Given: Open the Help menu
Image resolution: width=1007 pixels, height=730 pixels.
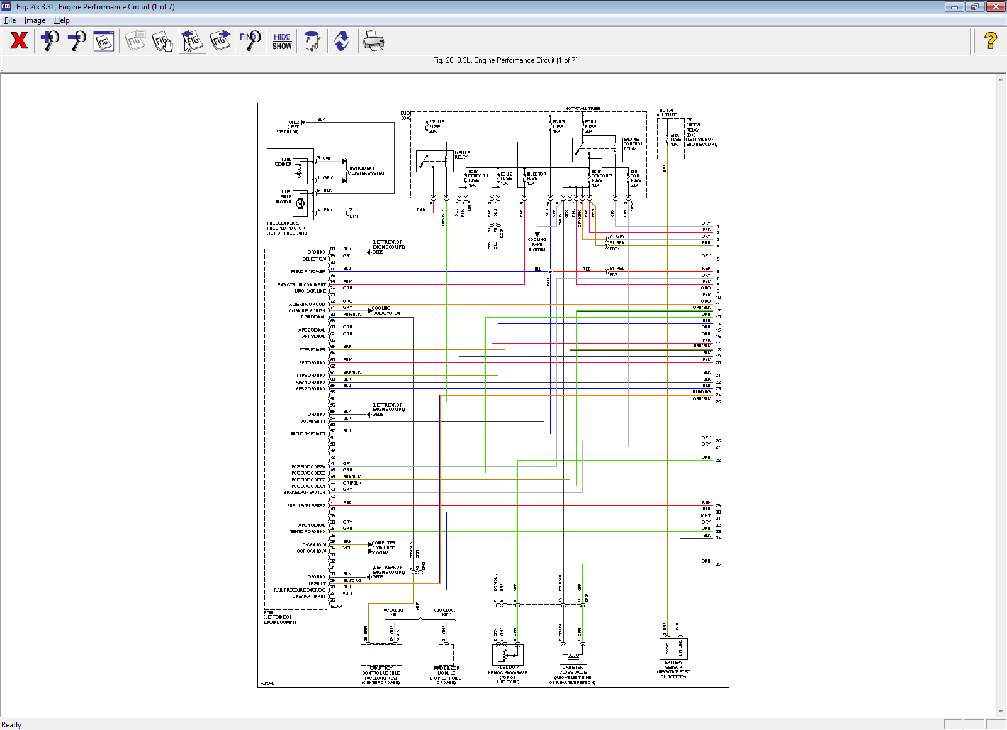Looking at the screenshot, I should pyautogui.click(x=62, y=20).
